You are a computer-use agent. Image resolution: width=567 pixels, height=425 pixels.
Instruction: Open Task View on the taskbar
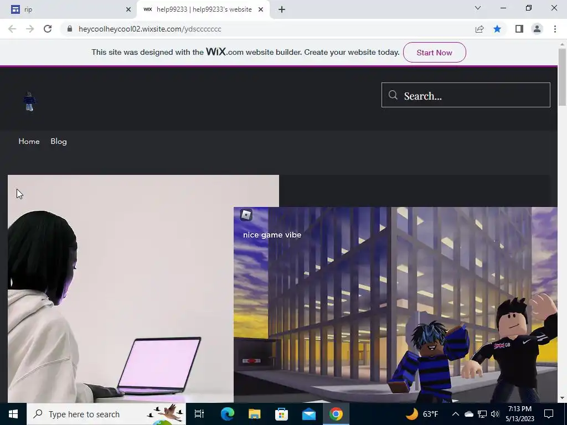click(x=199, y=414)
